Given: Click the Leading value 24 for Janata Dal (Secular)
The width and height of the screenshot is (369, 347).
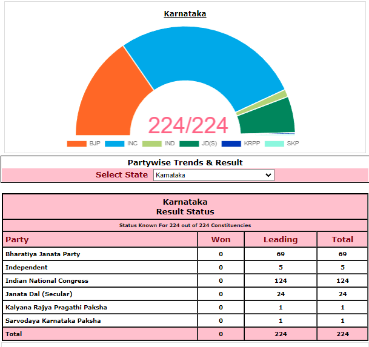Looking at the screenshot, I should [281, 294].
